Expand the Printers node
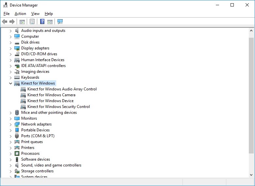The image size is (255, 186). pyautogui.click(x=10, y=148)
